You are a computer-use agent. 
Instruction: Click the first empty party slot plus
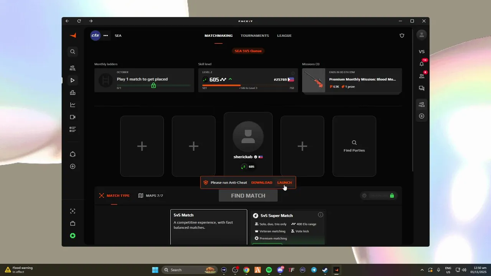(142, 146)
